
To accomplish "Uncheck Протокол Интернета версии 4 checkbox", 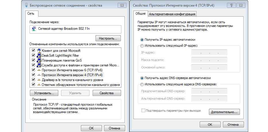I will 33,75.
